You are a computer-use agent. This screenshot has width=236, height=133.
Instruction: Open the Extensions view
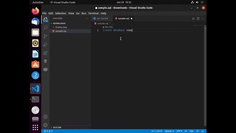point(45,53)
